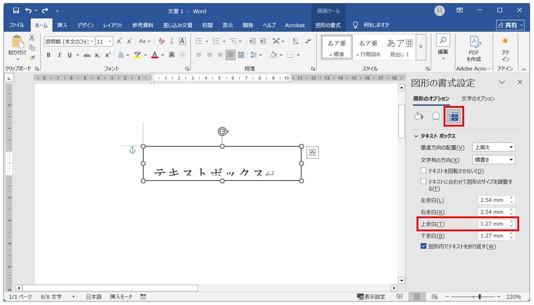Click the zoom slider handle
The width and height of the screenshot is (534, 305).
480,297
